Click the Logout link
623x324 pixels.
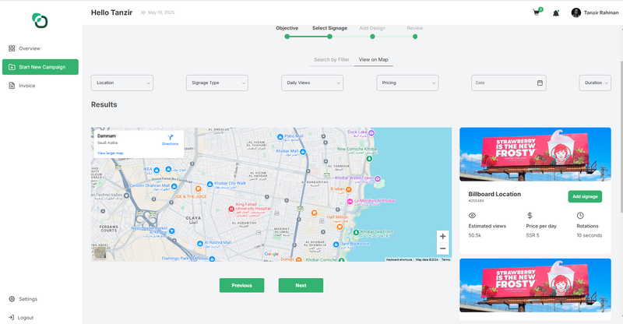(26, 318)
